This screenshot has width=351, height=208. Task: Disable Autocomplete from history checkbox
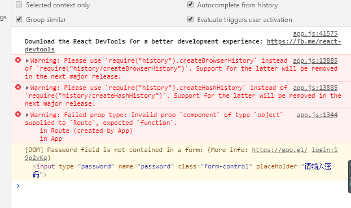coord(191,5)
